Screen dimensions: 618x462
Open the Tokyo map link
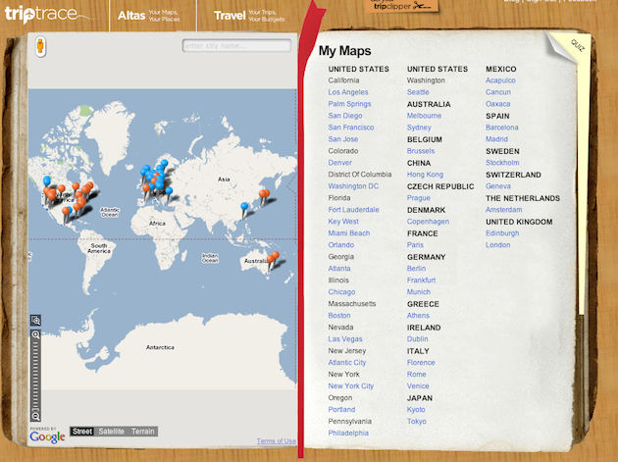(x=417, y=422)
